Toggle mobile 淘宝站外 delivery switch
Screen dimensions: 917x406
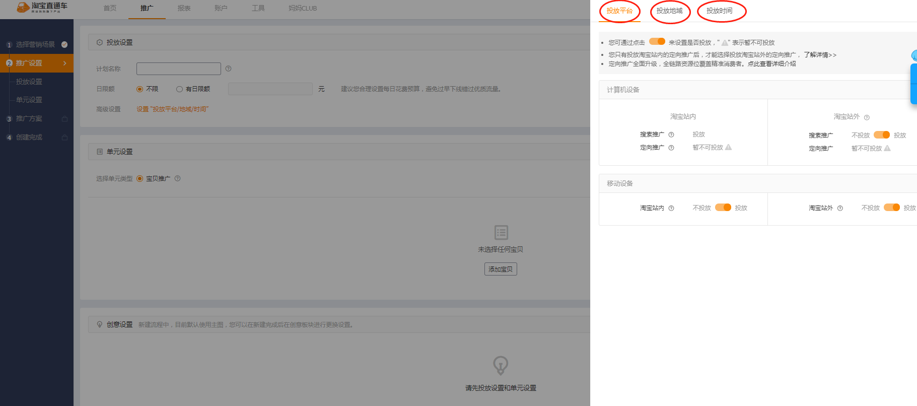891,208
